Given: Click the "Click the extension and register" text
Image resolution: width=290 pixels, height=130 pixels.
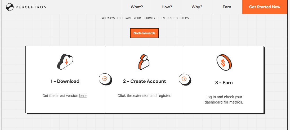Looking at the screenshot, I should click(x=144, y=96).
